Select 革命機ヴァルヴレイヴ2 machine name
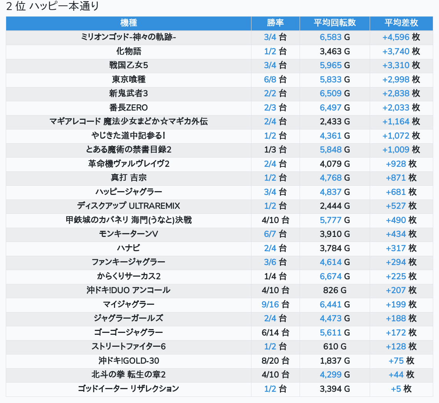The height and width of the screenshot is (403, 439). click(x=129, y=164)
